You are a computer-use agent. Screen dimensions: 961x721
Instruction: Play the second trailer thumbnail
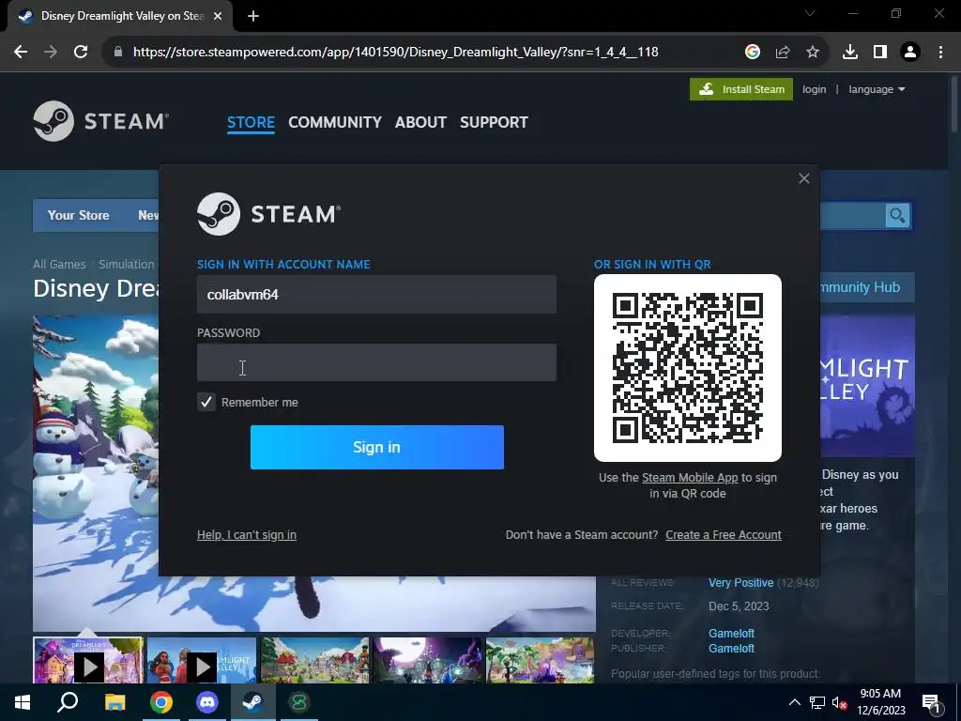point(201,660)
